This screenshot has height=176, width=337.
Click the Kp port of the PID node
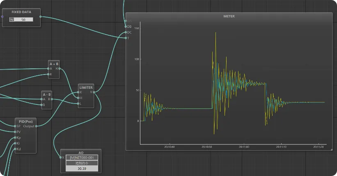15,138
